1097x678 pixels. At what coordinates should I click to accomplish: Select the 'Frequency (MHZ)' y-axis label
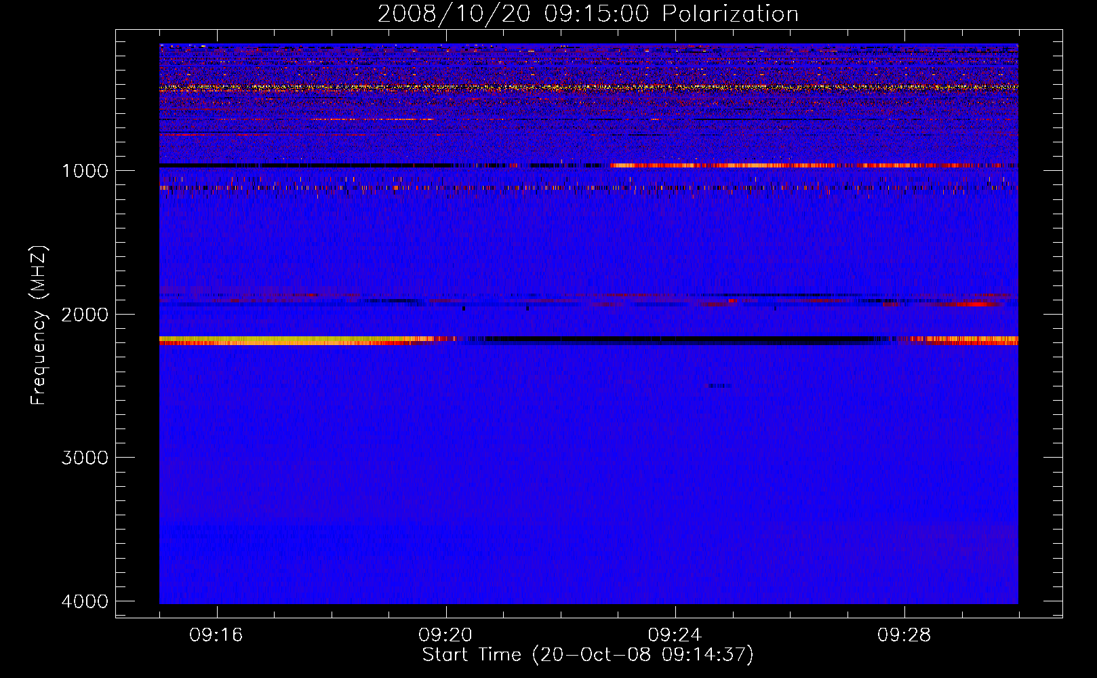[39, 325]
